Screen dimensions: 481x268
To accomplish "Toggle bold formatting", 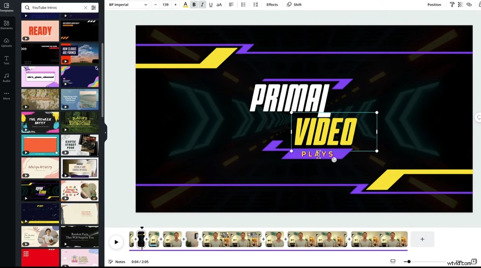I will pyautogui.click(x=194, y=5).
